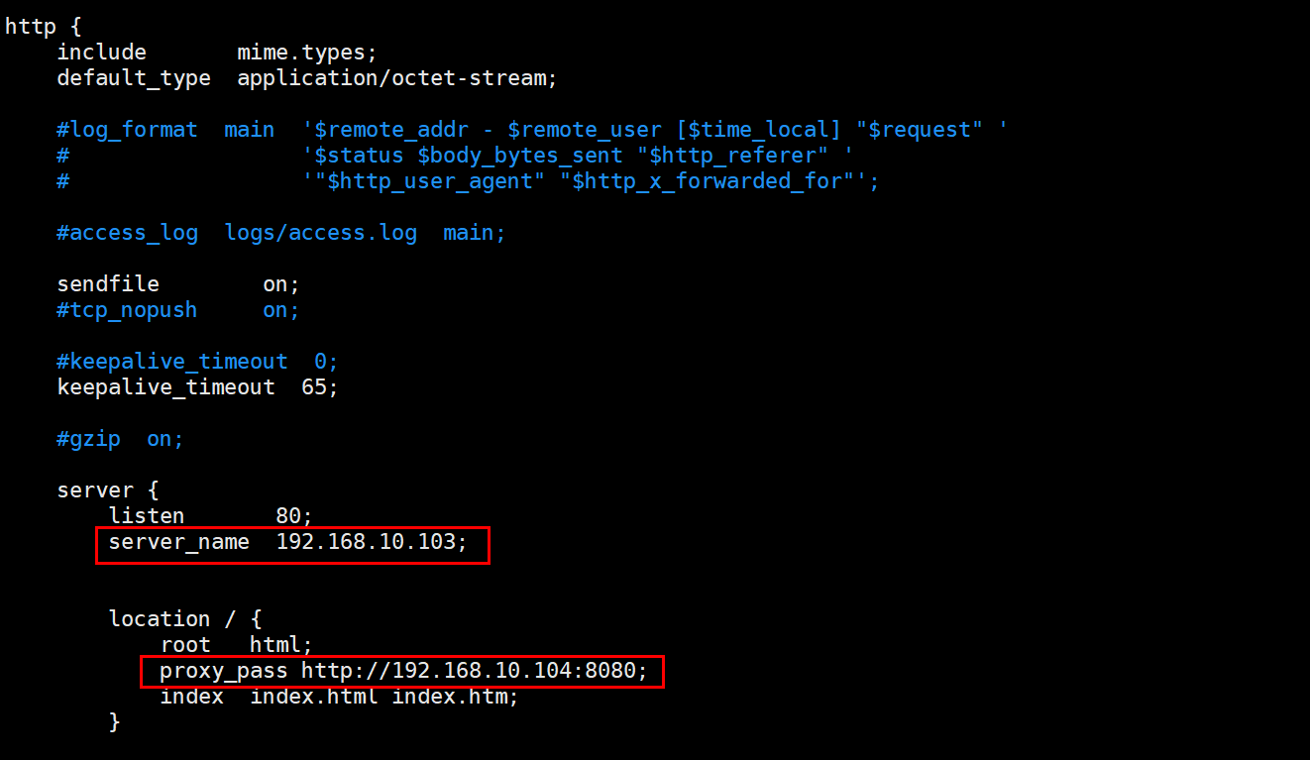Screen dimensions: 1310x760
Task: Click the http opening brace line
Action: [x=43, y=27]
